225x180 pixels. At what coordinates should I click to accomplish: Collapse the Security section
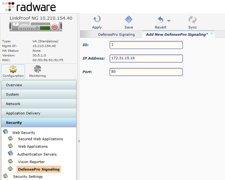pos(39,122)
